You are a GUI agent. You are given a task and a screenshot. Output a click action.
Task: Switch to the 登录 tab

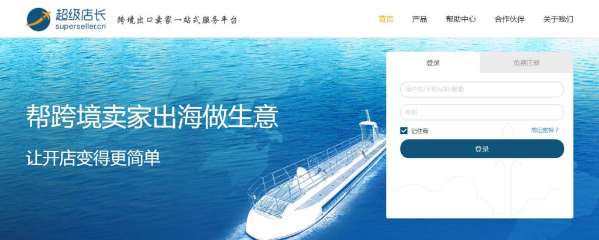pos(433,63)
